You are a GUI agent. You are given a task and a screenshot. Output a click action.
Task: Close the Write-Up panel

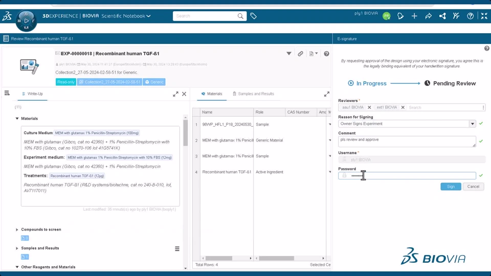(x=184, y=94)
